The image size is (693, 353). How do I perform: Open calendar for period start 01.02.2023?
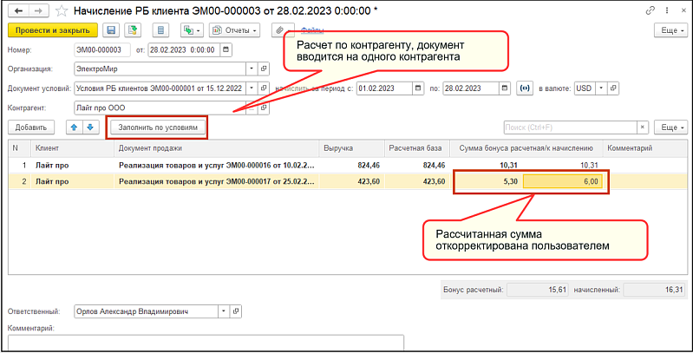[x=418, y=88]
